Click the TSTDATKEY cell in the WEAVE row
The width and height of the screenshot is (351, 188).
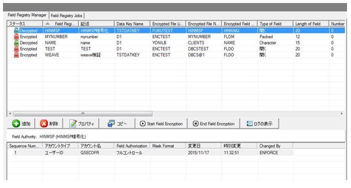(x=128, y=55)
